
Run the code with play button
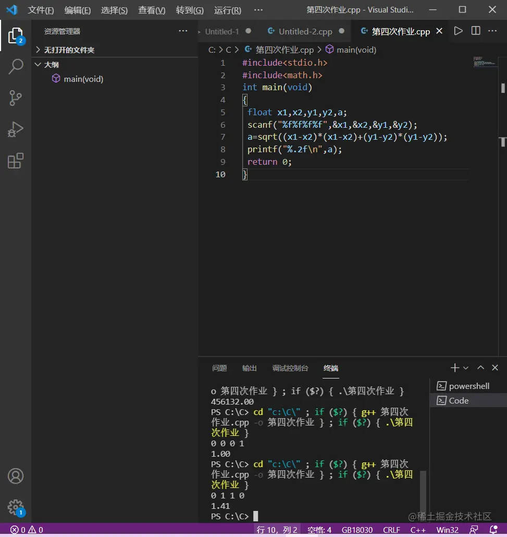click(458, 31)
